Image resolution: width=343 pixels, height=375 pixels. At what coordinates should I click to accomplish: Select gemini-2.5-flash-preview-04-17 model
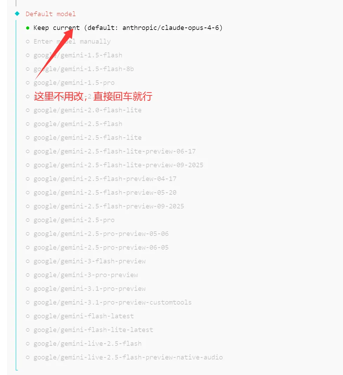pyautogui.click(x=101, y=179)
